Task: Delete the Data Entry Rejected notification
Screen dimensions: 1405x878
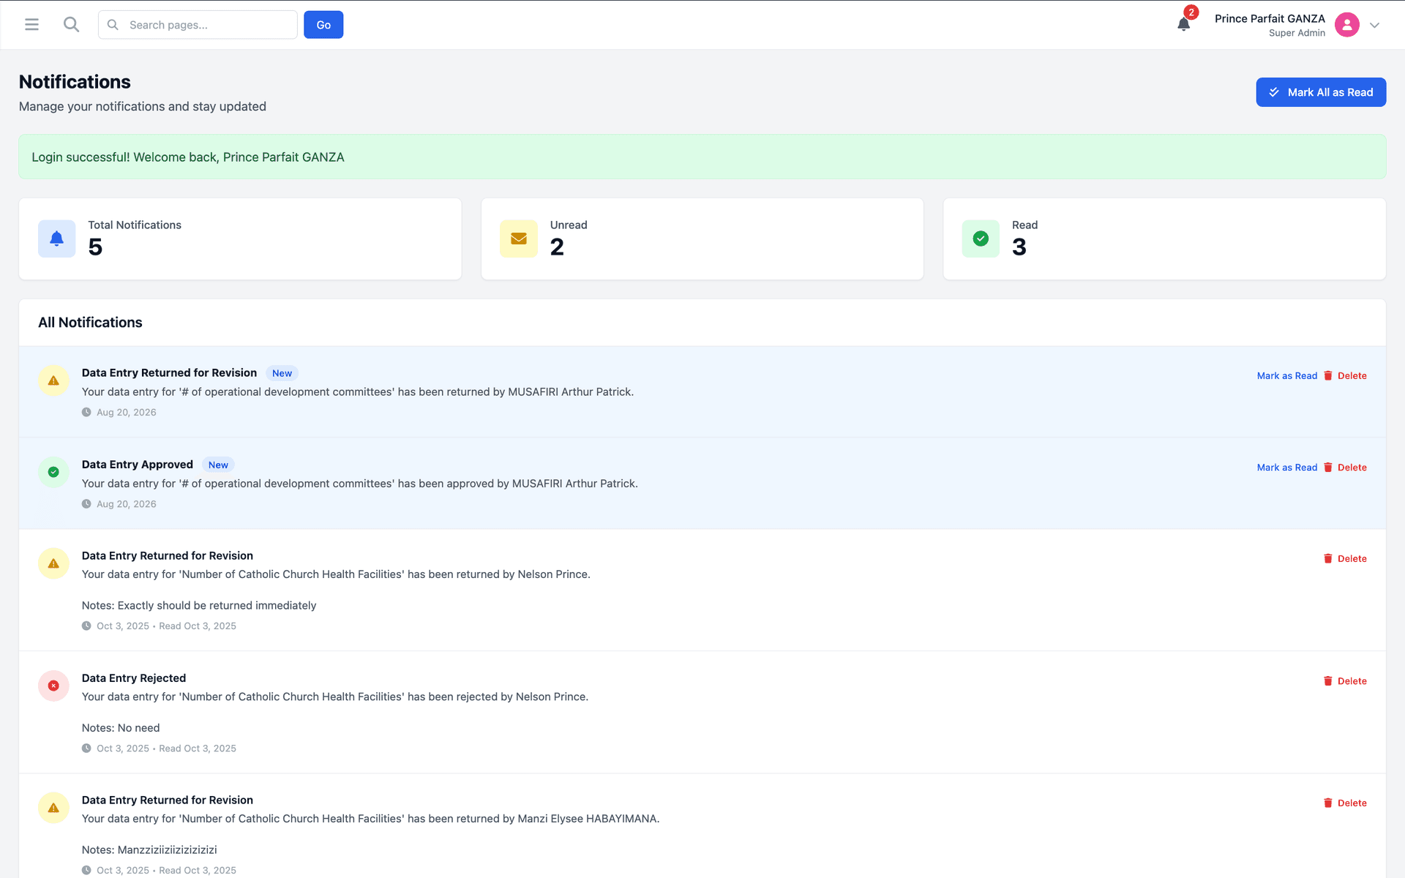Action: pos(1345,681)
